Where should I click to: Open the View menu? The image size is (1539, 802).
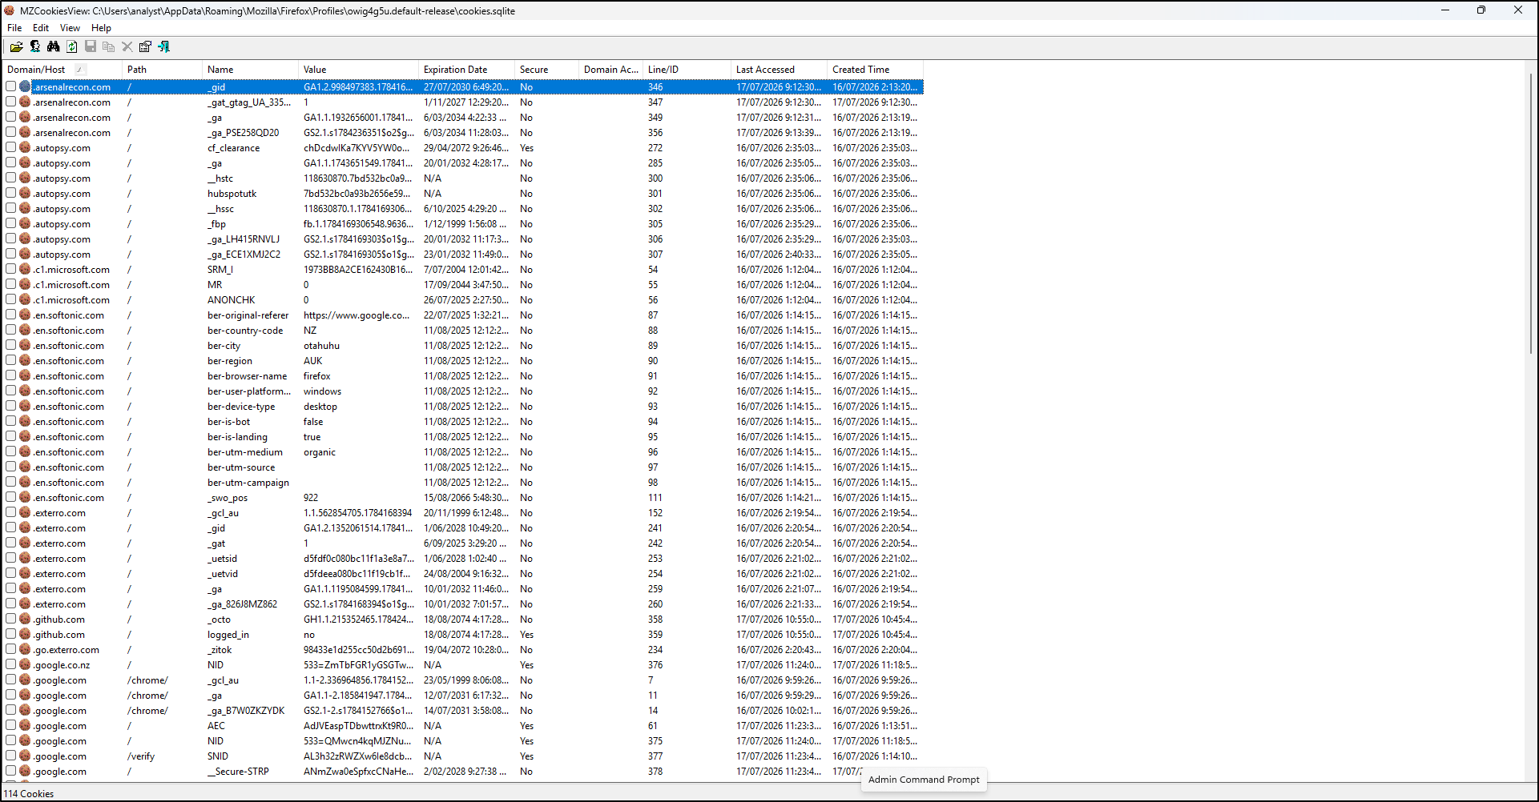pos(71,27)
